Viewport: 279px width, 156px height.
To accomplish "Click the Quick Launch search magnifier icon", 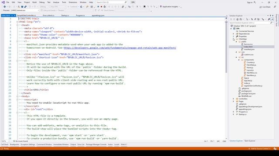I will pos(126,2).
